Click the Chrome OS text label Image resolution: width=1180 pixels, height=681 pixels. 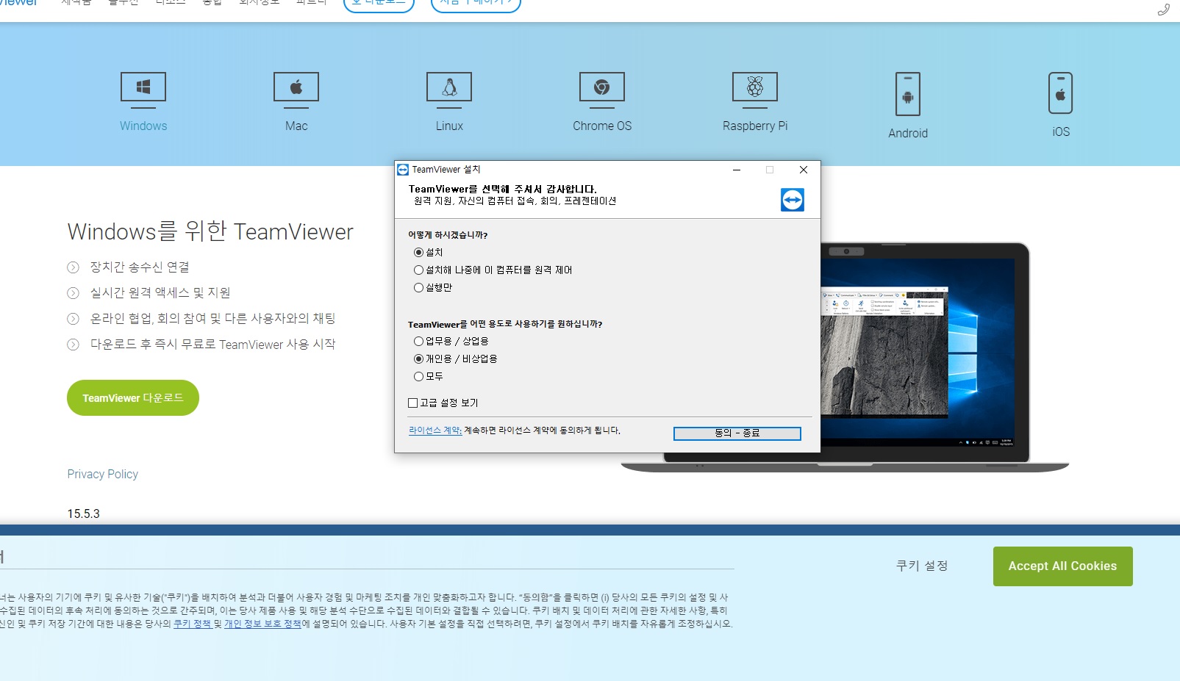pos(602,126)
